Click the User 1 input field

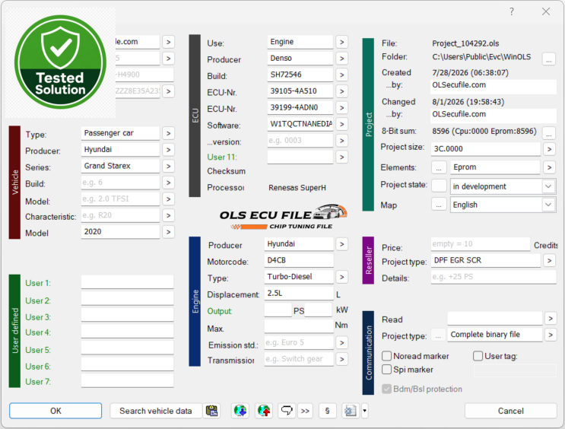pyautogui.click(x=127, y=282)
